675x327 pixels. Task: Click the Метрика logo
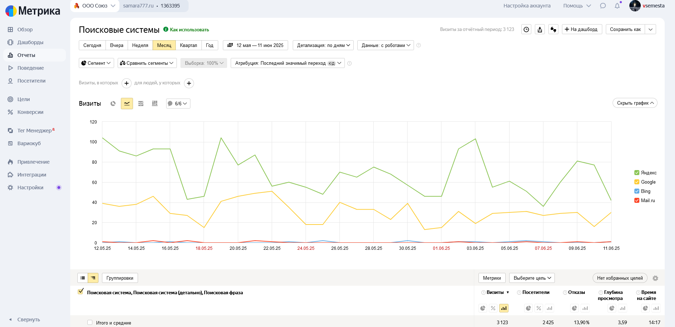coord(33,11)
